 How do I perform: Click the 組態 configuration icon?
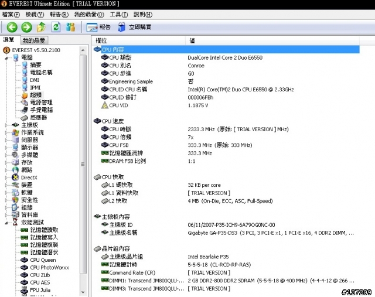coord(15,207)
